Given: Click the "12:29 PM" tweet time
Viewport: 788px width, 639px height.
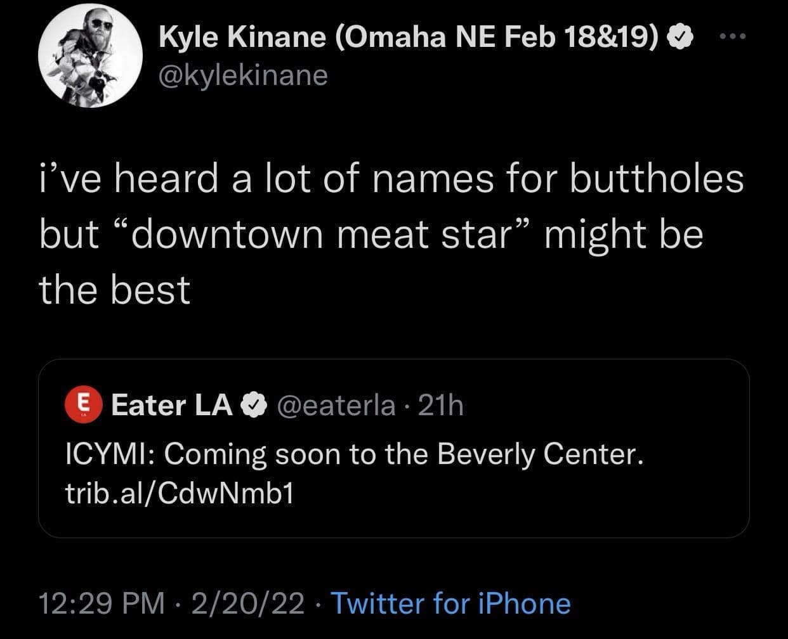Looking at the screenshot, I should pos(102,603).
